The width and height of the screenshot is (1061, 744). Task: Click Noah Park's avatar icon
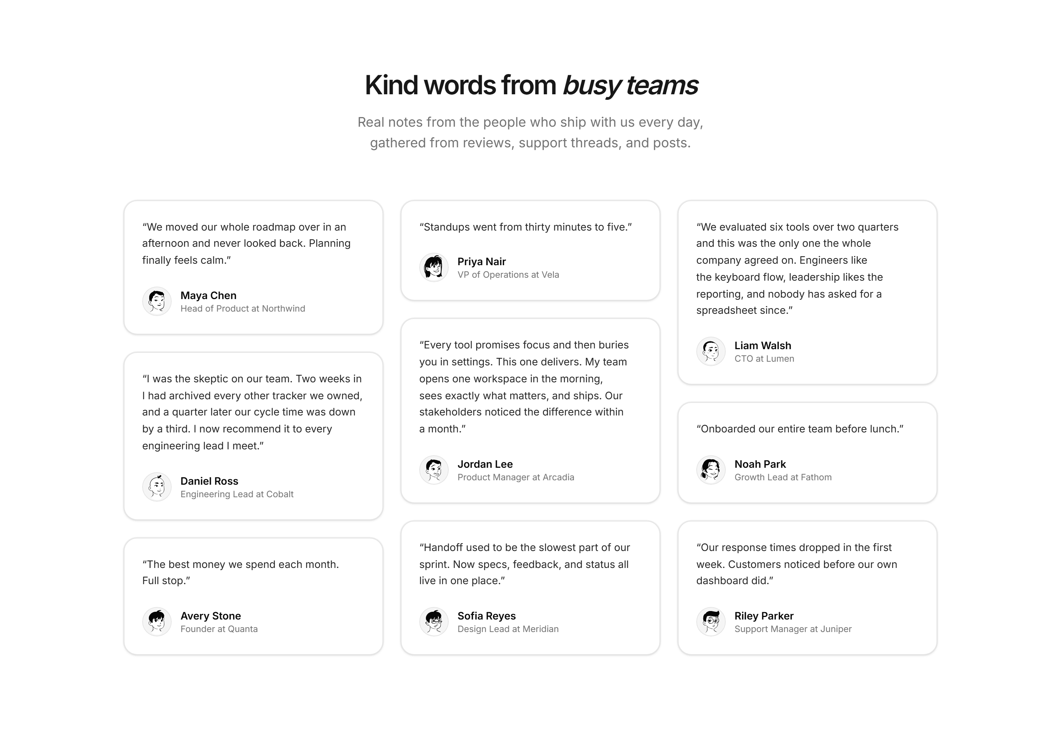(x=711, y=470)
